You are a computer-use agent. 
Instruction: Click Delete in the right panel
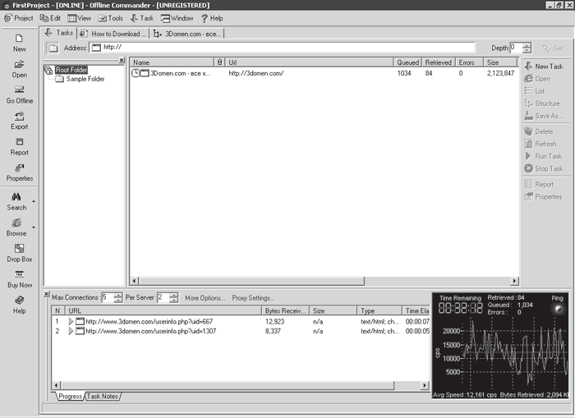pos(539,131)
